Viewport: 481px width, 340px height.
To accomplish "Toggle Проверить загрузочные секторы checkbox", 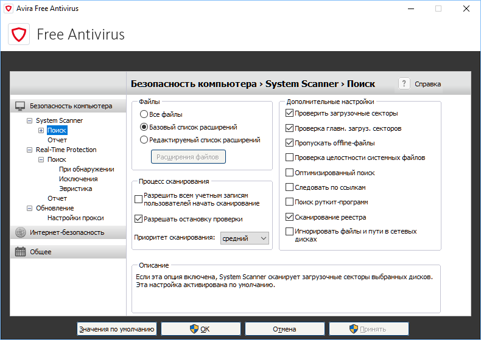I will pos(289,113).
